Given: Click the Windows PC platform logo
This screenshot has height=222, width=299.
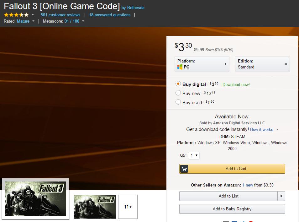Looking at the screenshot, I should tap(180, 67).
